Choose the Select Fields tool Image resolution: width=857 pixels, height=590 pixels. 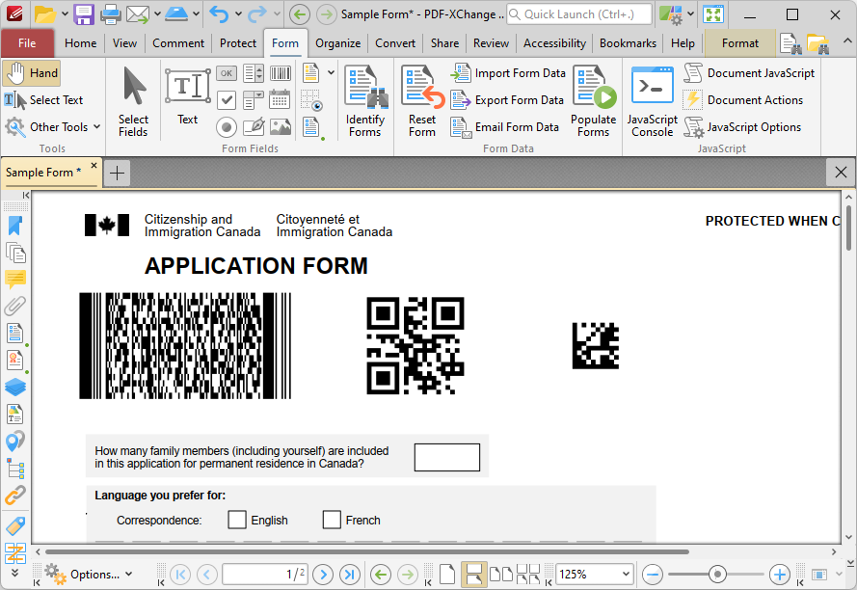click(x=133, y=101)
